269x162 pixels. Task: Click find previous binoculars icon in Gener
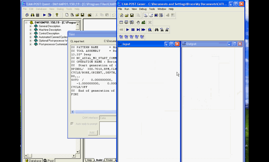coord(162,30)
